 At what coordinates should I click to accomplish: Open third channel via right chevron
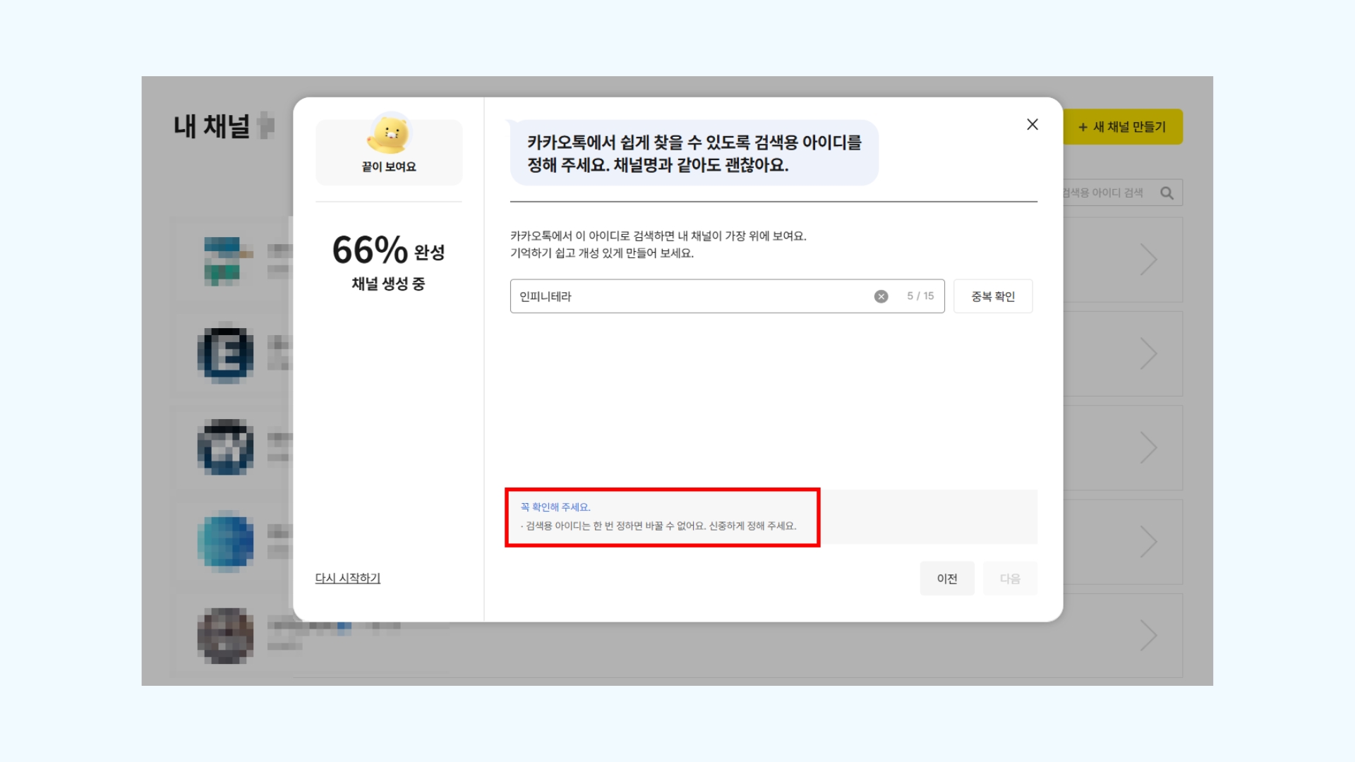[x=1148, y=448]
